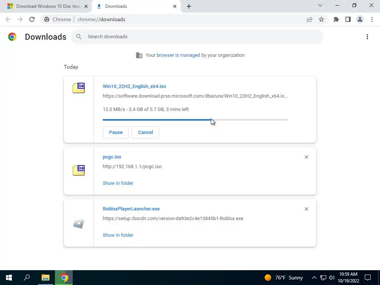Remove pcgc.iso from the downloads list
This screenshot has height=285, width=380.
coord(306,157)
